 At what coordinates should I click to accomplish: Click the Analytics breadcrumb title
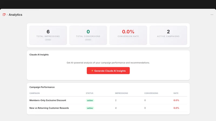(x=15, y=15)
